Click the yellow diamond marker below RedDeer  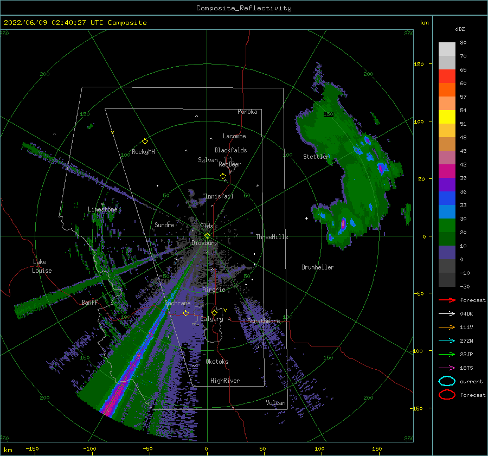223,176
